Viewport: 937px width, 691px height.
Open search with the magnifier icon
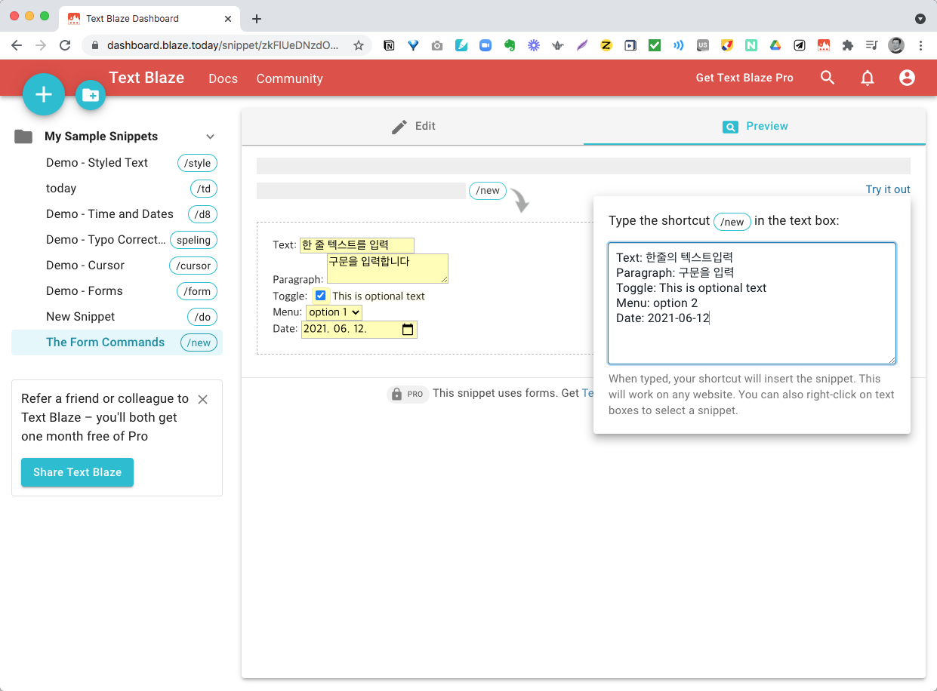click(828, 78)
